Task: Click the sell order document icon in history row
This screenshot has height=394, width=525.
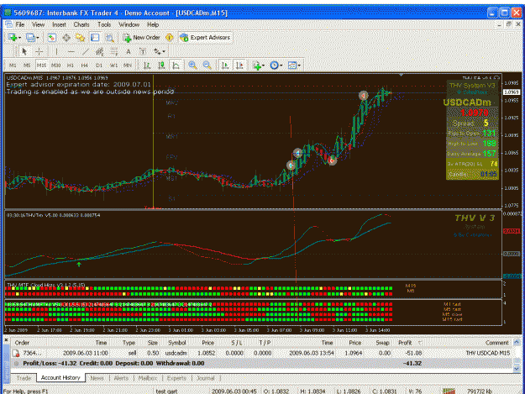Action: 16,353
